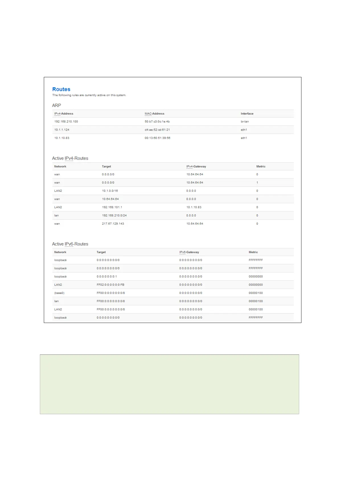Screen dimensions: 339x480
Task: Select MAC address d4:ae:52:cd:61:21
Action: [x=157, y=130]
